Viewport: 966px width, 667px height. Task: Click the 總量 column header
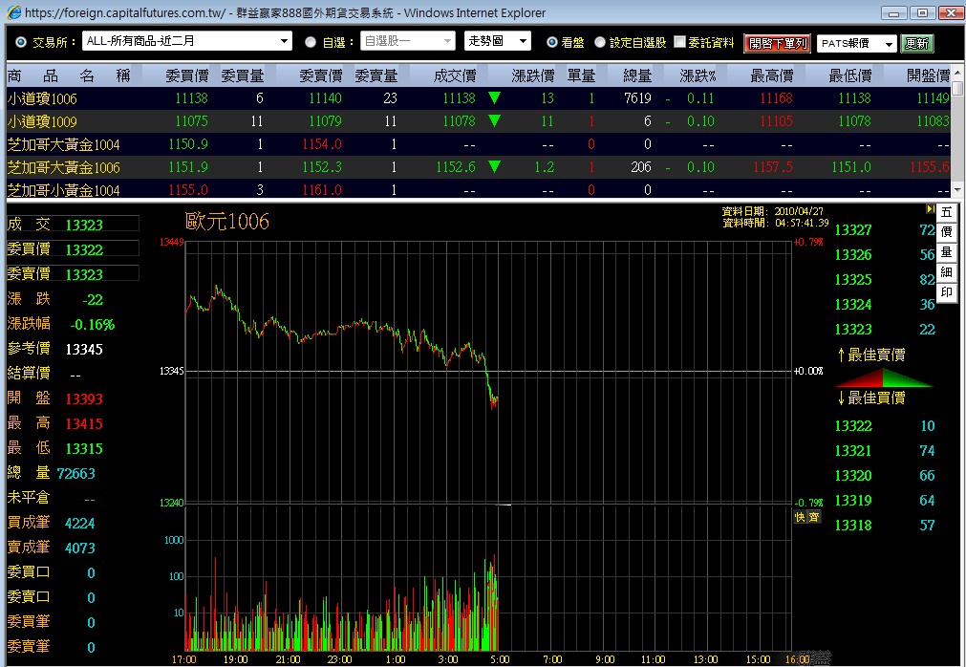click(x=637, y=75)
